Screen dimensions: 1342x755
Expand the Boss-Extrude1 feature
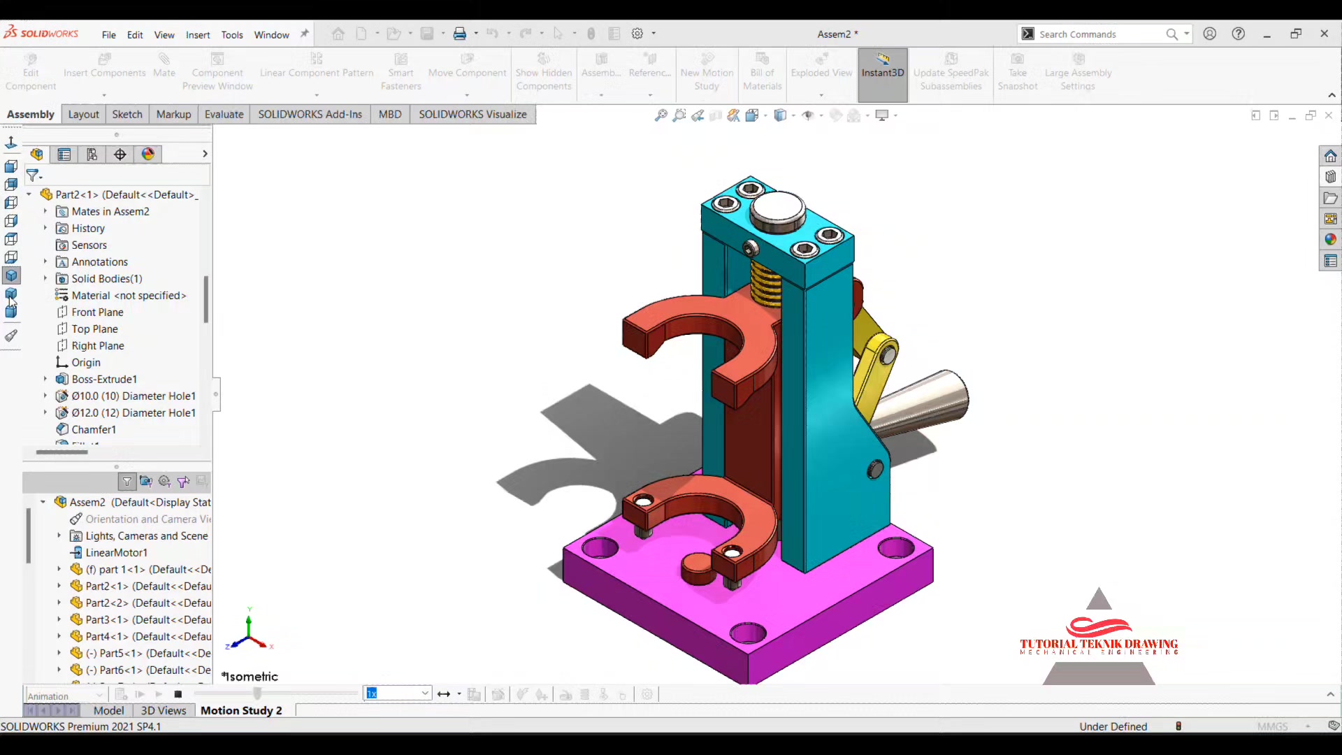click(45, 379)
